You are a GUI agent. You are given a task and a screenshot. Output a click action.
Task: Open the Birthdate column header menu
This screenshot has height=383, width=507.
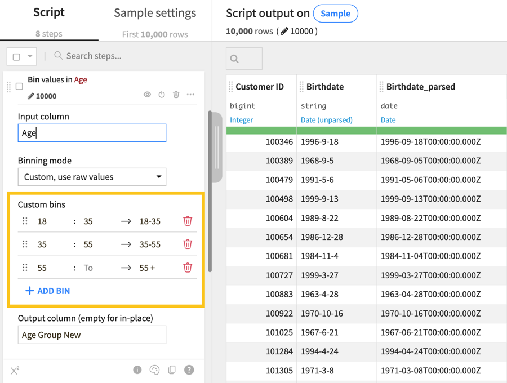click(325, 87)
